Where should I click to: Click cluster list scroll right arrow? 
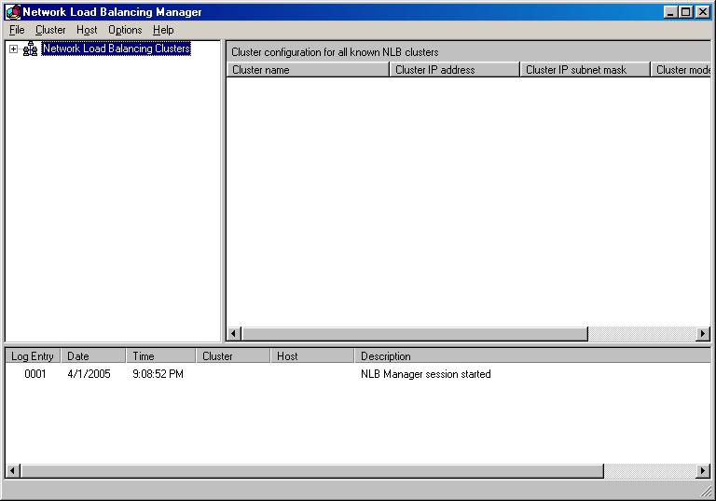point(703,334)
